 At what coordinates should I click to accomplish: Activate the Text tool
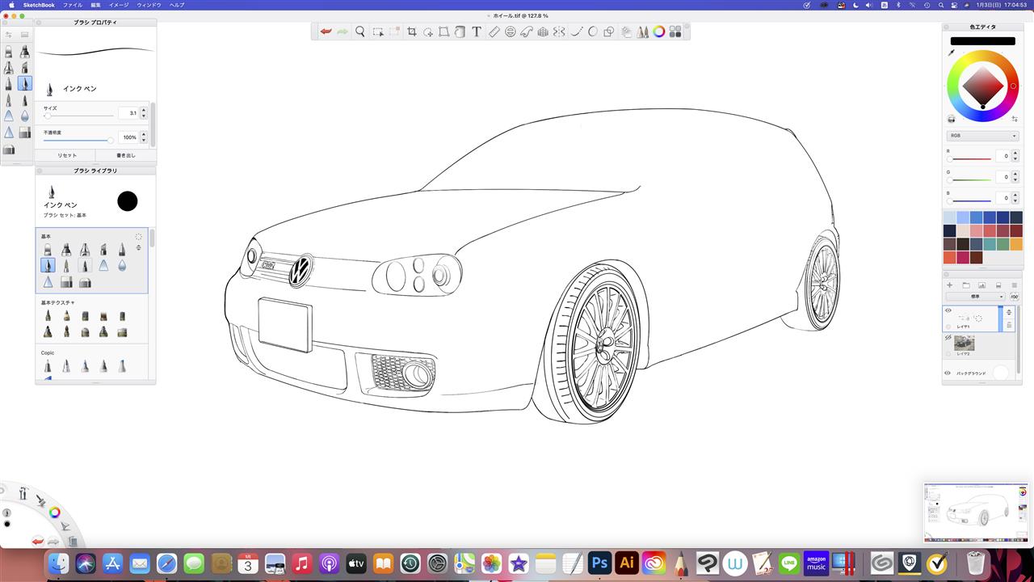pos(477,32)
